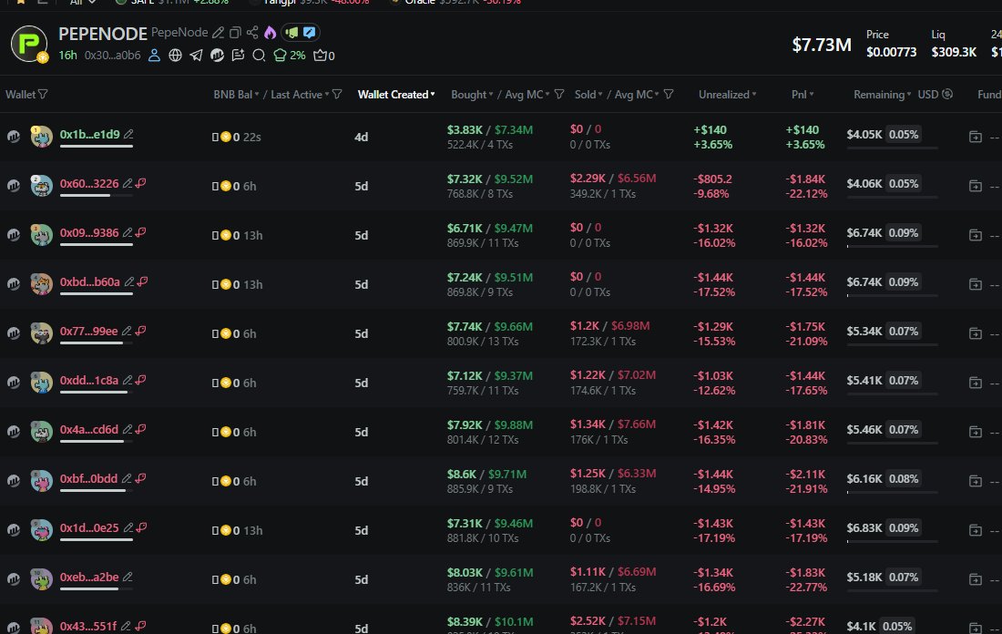Click the purple flame icon
The height and width of the screenshot is (634, 1002).
[270, 33]
